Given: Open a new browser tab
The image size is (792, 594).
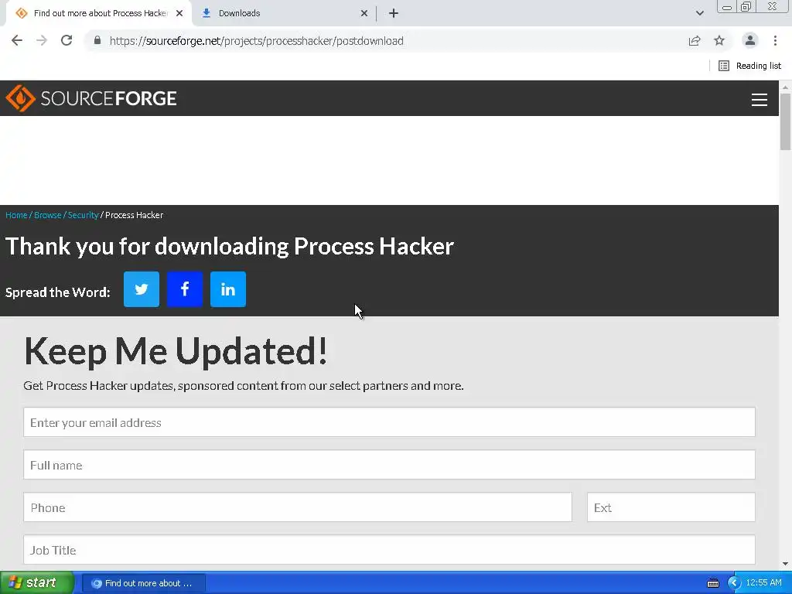Looking at the screenshot, I should (394, 13).
